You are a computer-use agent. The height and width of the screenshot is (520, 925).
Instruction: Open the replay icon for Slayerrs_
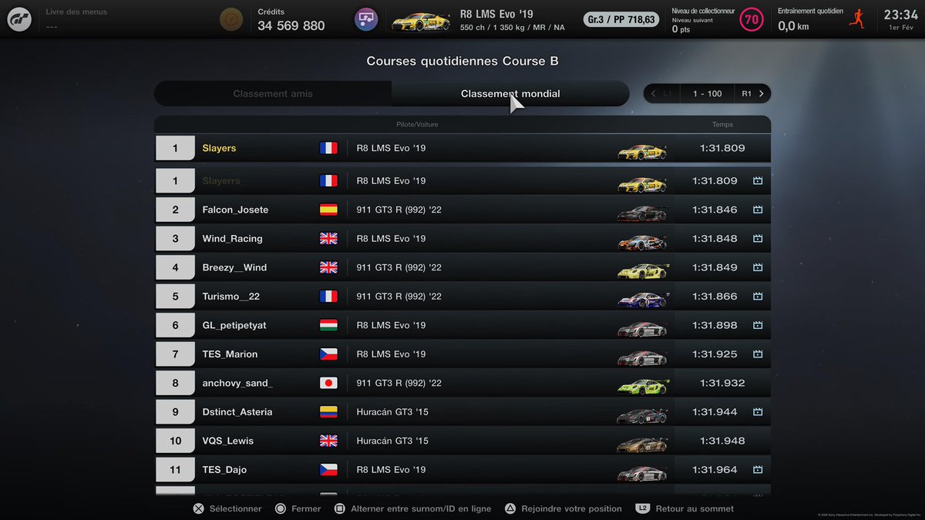coord(758,181)
